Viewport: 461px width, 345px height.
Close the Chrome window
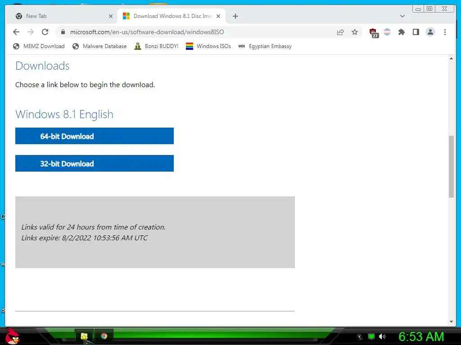coord(444,9)
